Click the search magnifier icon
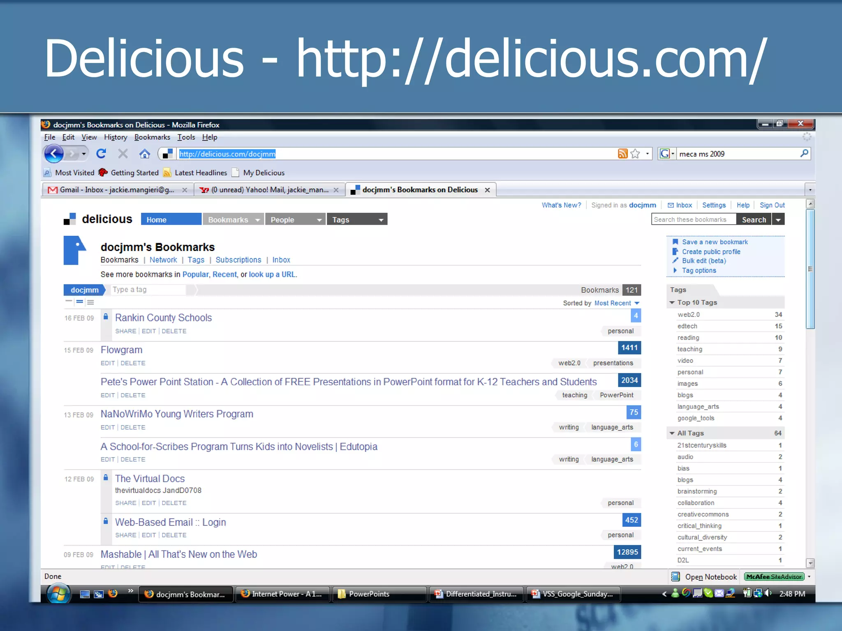Image resolution: width=842 pixels, height=631 pixels. (804, 154)
